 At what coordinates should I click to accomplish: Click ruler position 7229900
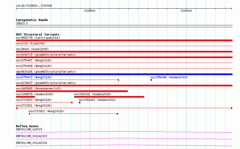[x=90, y=11]
